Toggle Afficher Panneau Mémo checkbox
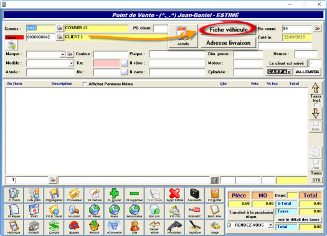Viewport: 327px width, 236px height. point(85,84)
